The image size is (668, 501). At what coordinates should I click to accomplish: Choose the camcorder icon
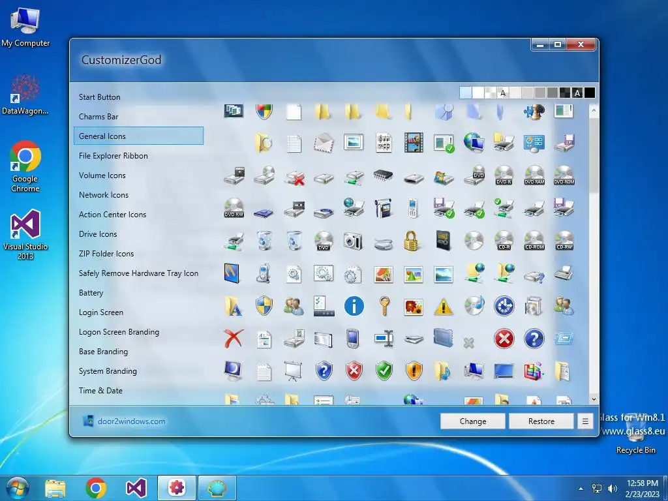[x=384, y=208]
